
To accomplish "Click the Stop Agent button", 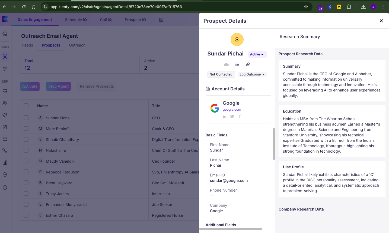I will point(59,86).
